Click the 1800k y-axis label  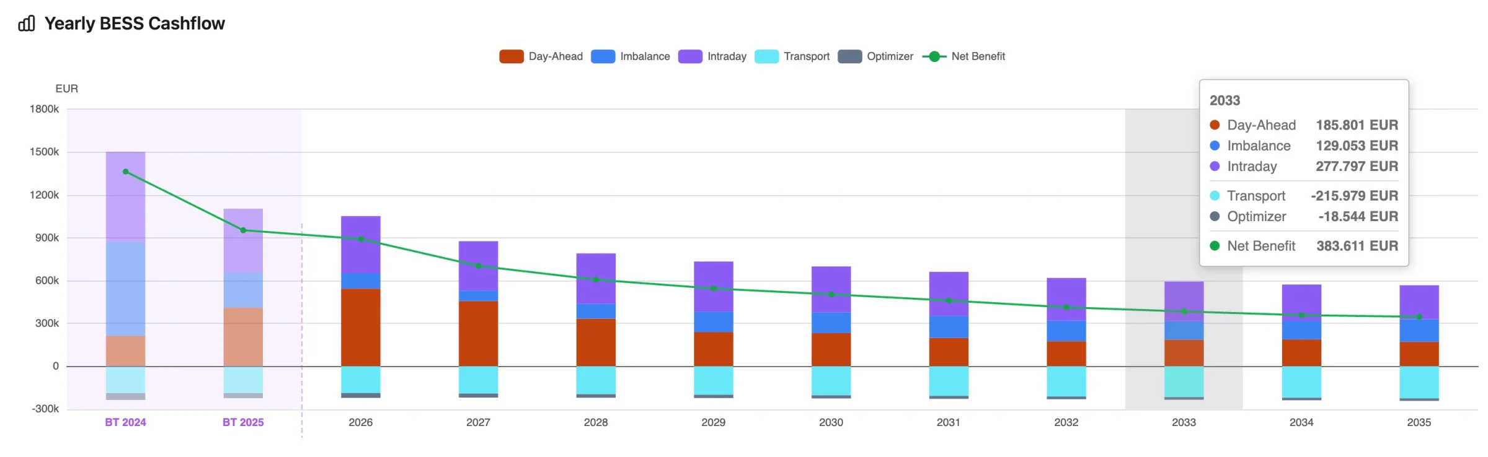click(x=44, y=109)
